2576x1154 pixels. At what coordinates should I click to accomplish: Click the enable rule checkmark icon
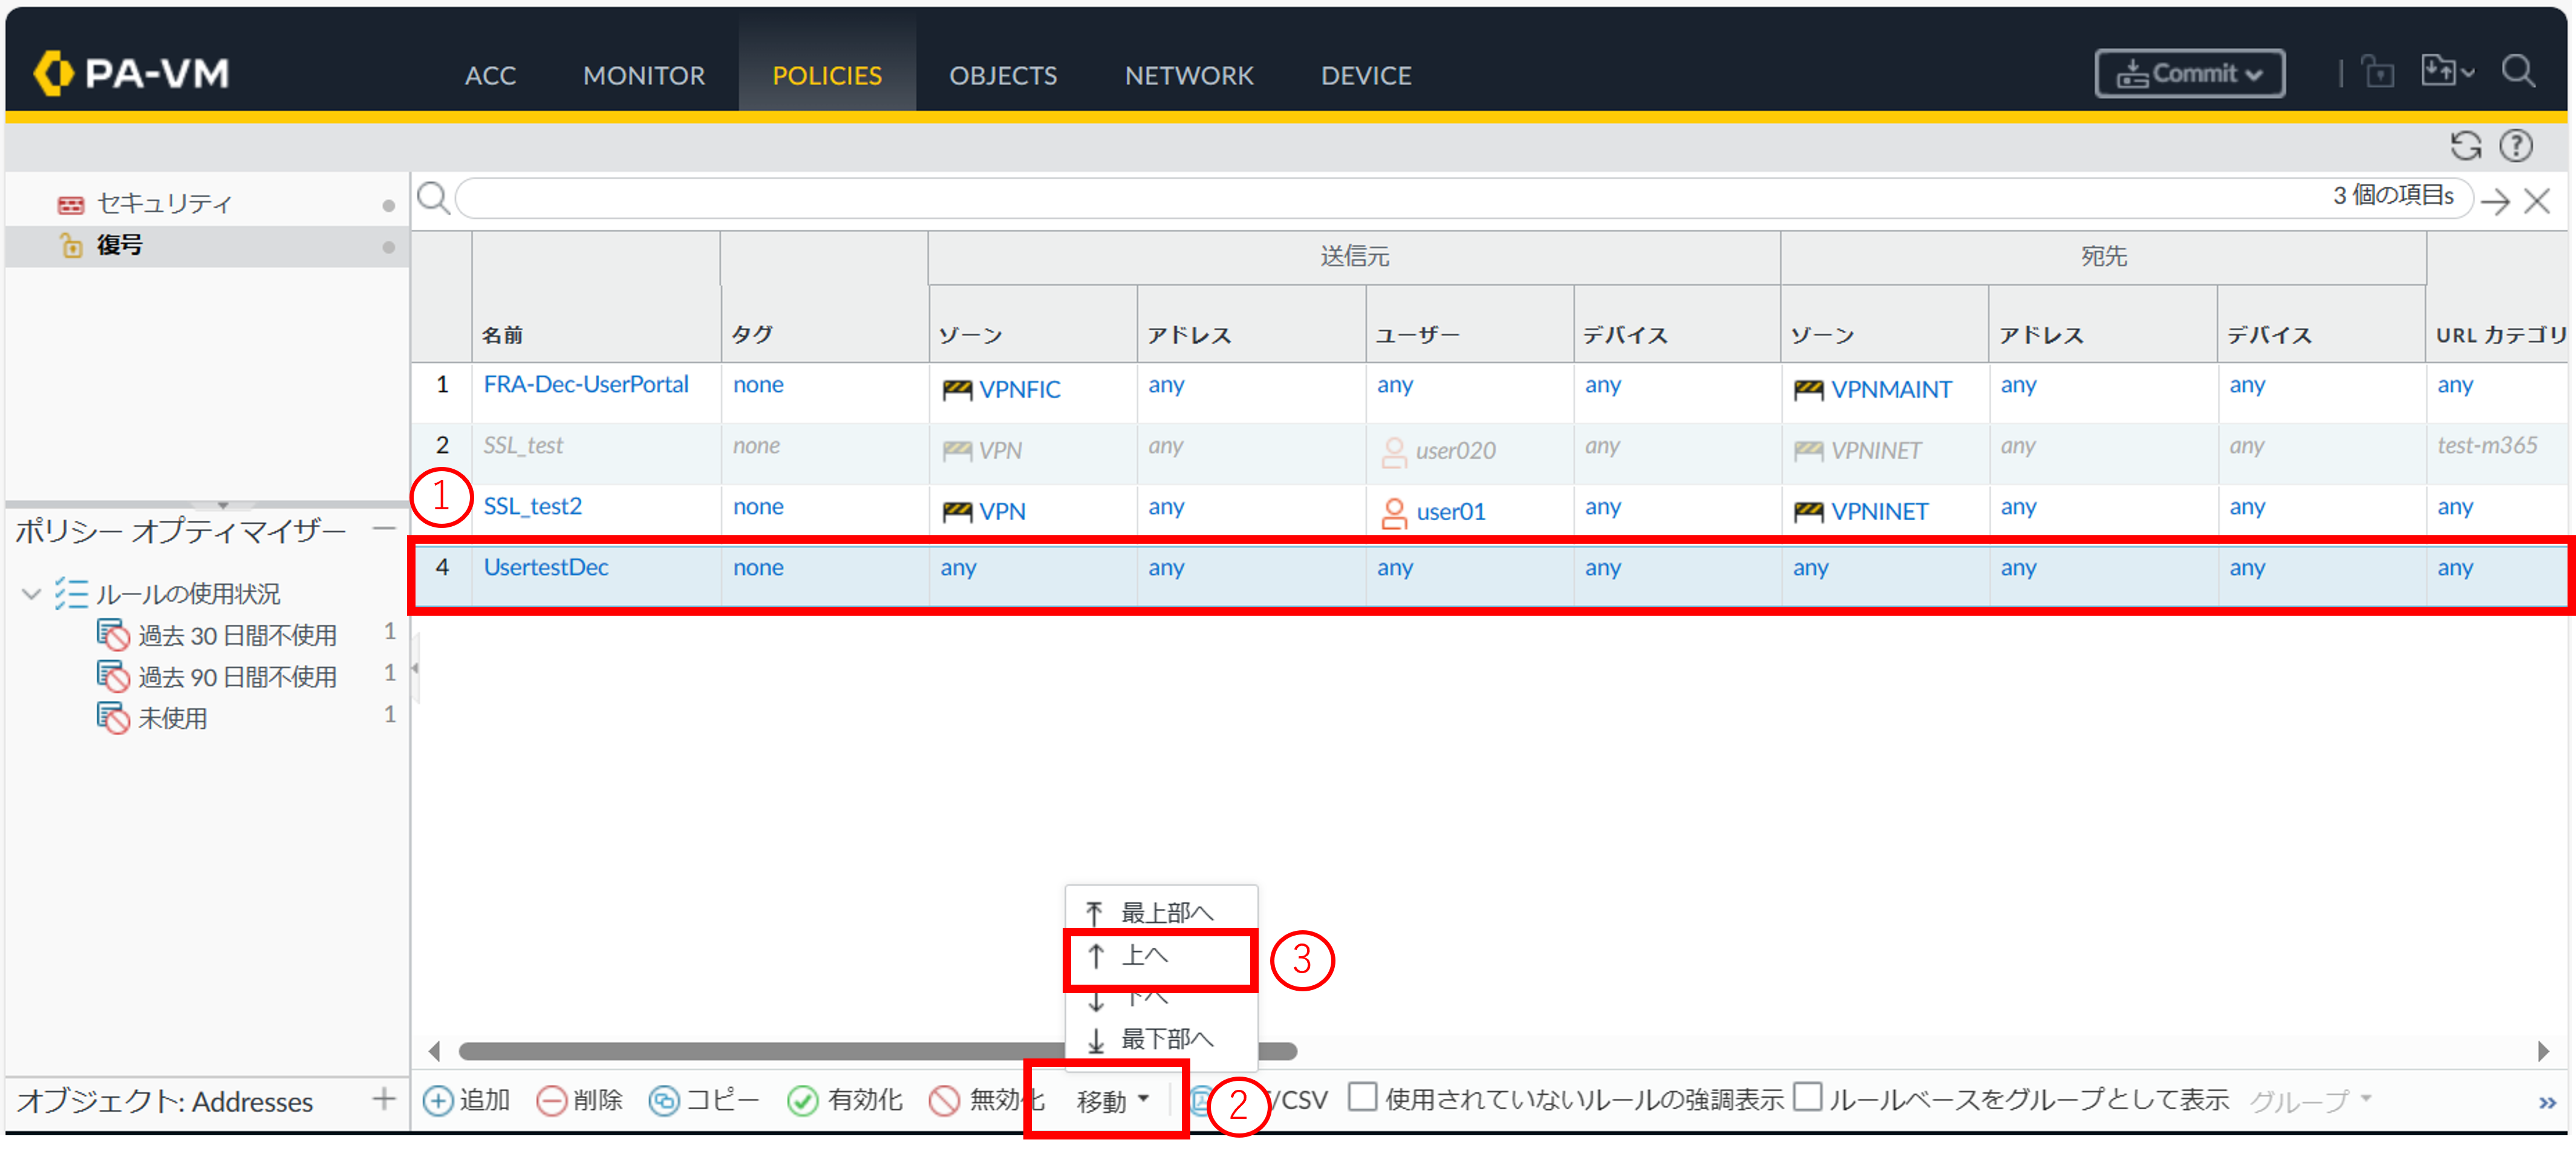[802, 1100]
